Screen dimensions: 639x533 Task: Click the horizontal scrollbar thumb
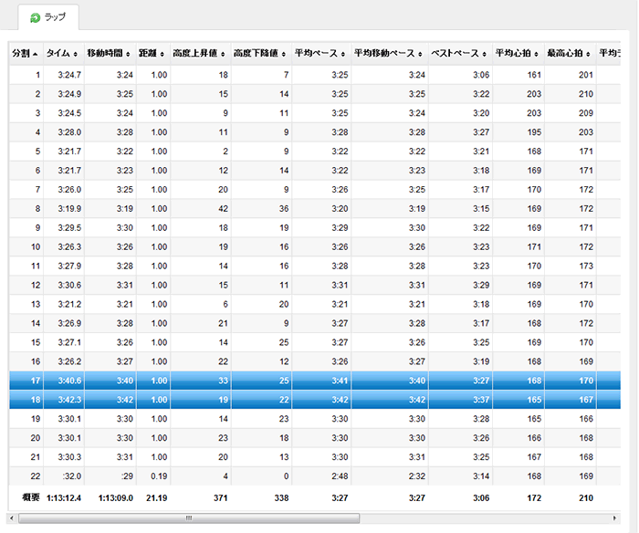click(x=189, y=517)
